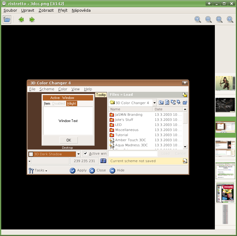This screenshot has width=237, height=236.
Task: Select the warrior archer thumbnail in sidebar
Action: 225,83
